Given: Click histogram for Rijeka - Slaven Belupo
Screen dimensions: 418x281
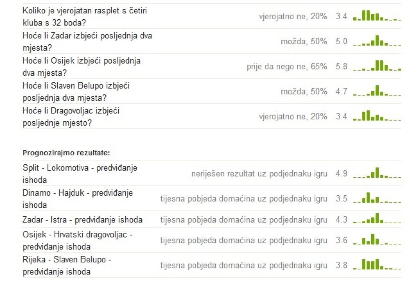Looking at the screenshot, I should tap(377, 264).
